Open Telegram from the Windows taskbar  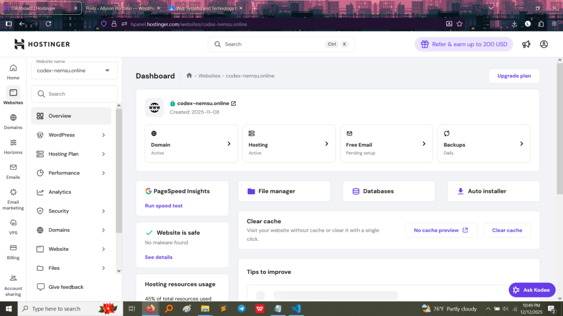coord(241,309)
